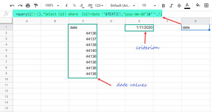
Task: Select row 12 header
Action: coord(6,91)
